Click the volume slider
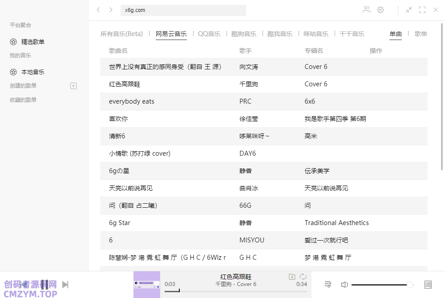The height and width of the screenshot is (298, 445). click(x=380, y=285)
